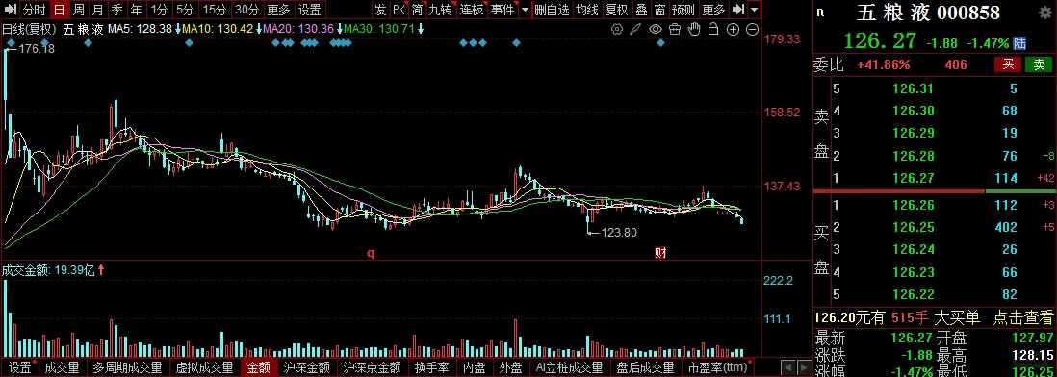This screenshot has width=1057, height=377.
Task: Open the toolbox briefcase icon
Action: click(x=675, y=29)
